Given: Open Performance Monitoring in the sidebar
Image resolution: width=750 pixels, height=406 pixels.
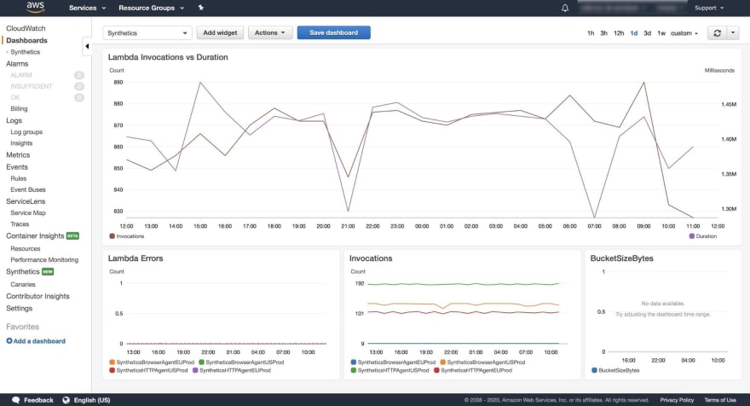Looking at the screenshot, I should pos(44,259).
